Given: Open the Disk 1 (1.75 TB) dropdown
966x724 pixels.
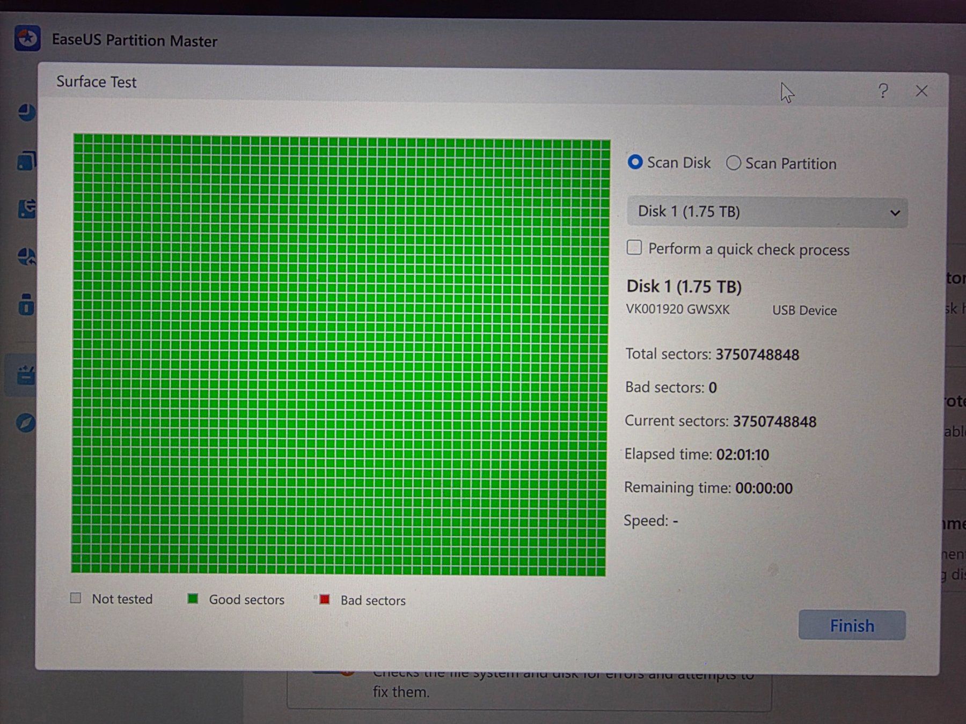Looking at the screenshot, I should click(767, 212).
